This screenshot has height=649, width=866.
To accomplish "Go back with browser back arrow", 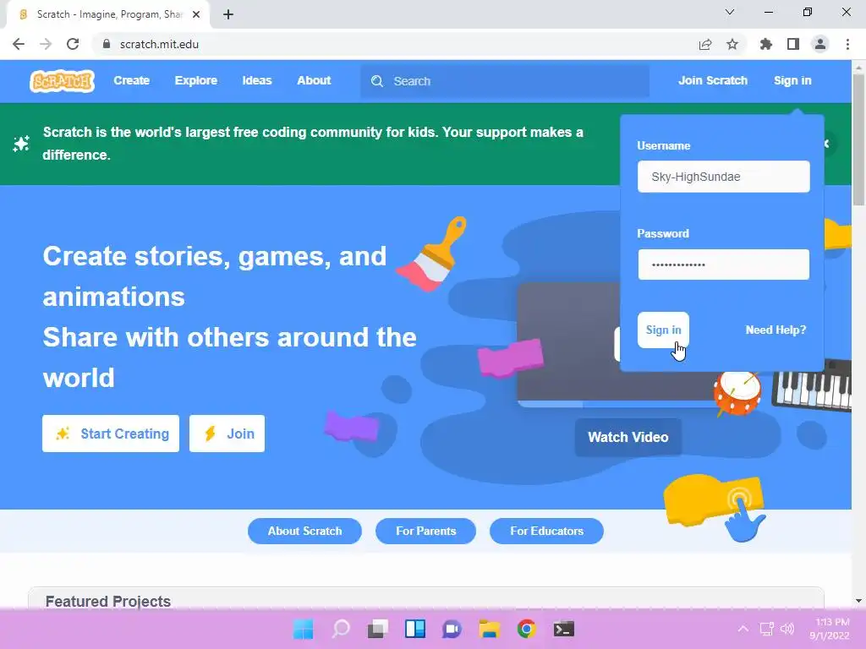I will (x=19, y=44).
